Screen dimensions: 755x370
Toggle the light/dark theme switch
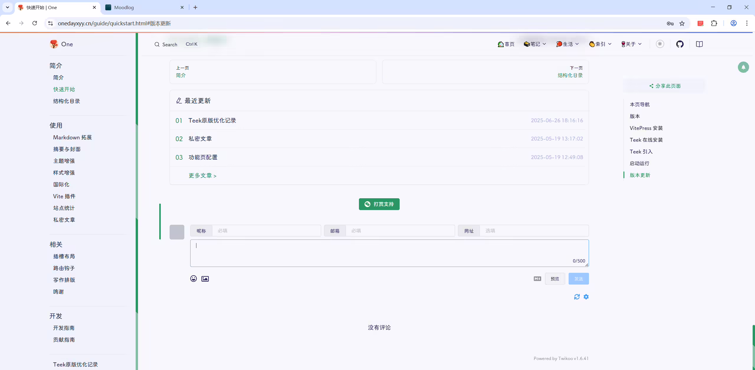coord(660,44)
